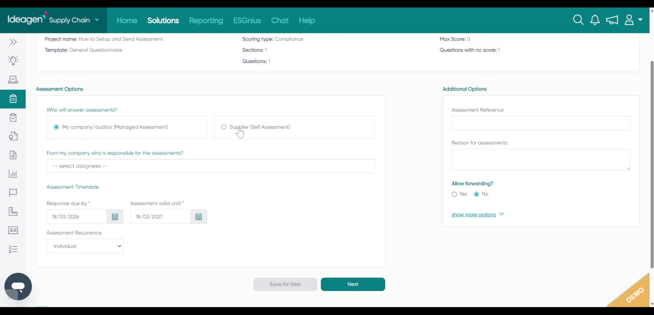Image resolution: width=654 pixels, height=315 pixels.
Task: Click the Assessment valid until date field
Action: coord(160,217)
